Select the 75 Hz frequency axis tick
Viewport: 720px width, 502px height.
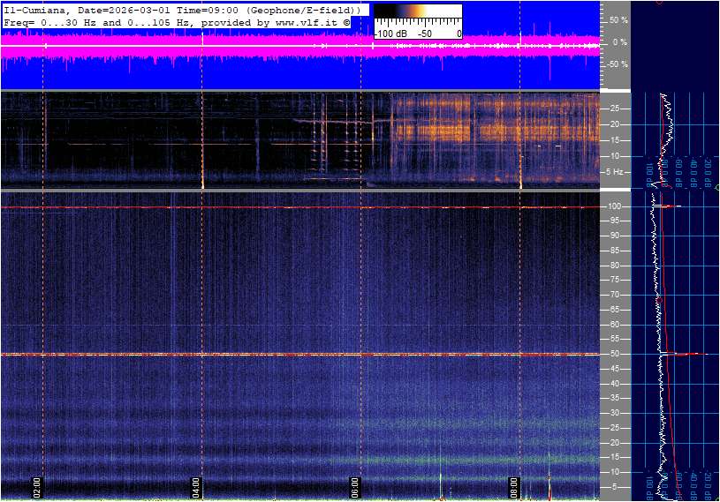coord(615,281)
